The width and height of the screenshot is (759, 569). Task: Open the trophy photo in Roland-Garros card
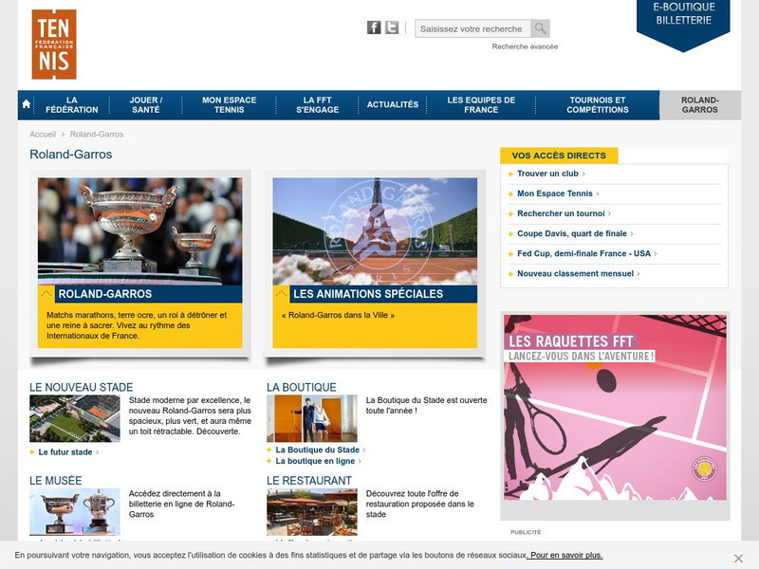[x=139, y=231]
